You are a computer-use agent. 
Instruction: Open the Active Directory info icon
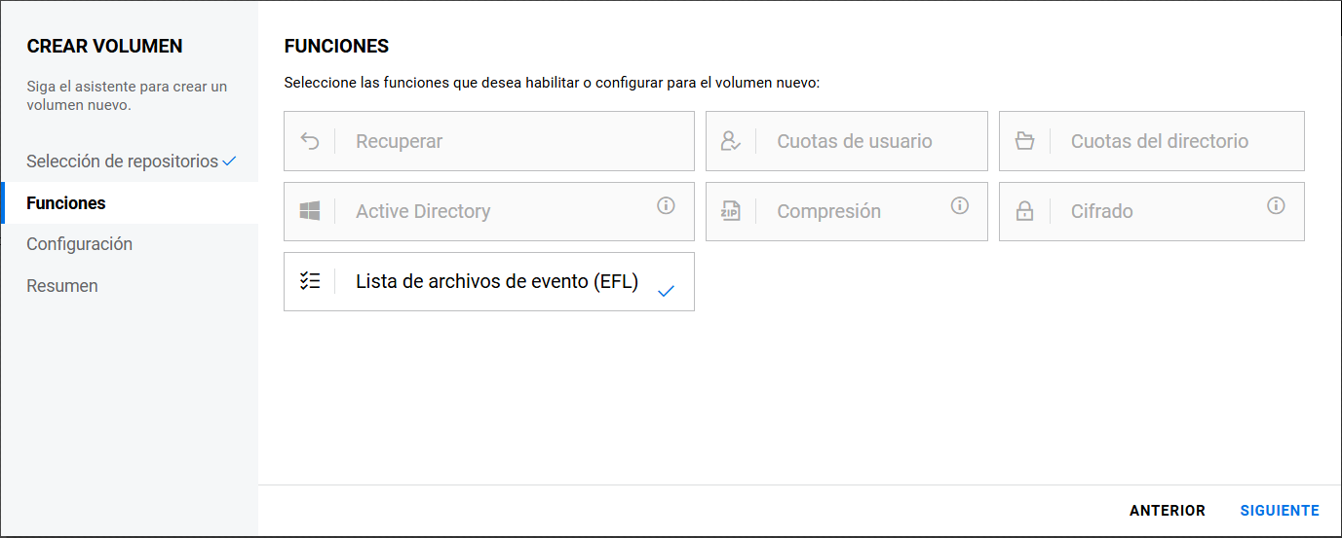(x=666, y=205)
